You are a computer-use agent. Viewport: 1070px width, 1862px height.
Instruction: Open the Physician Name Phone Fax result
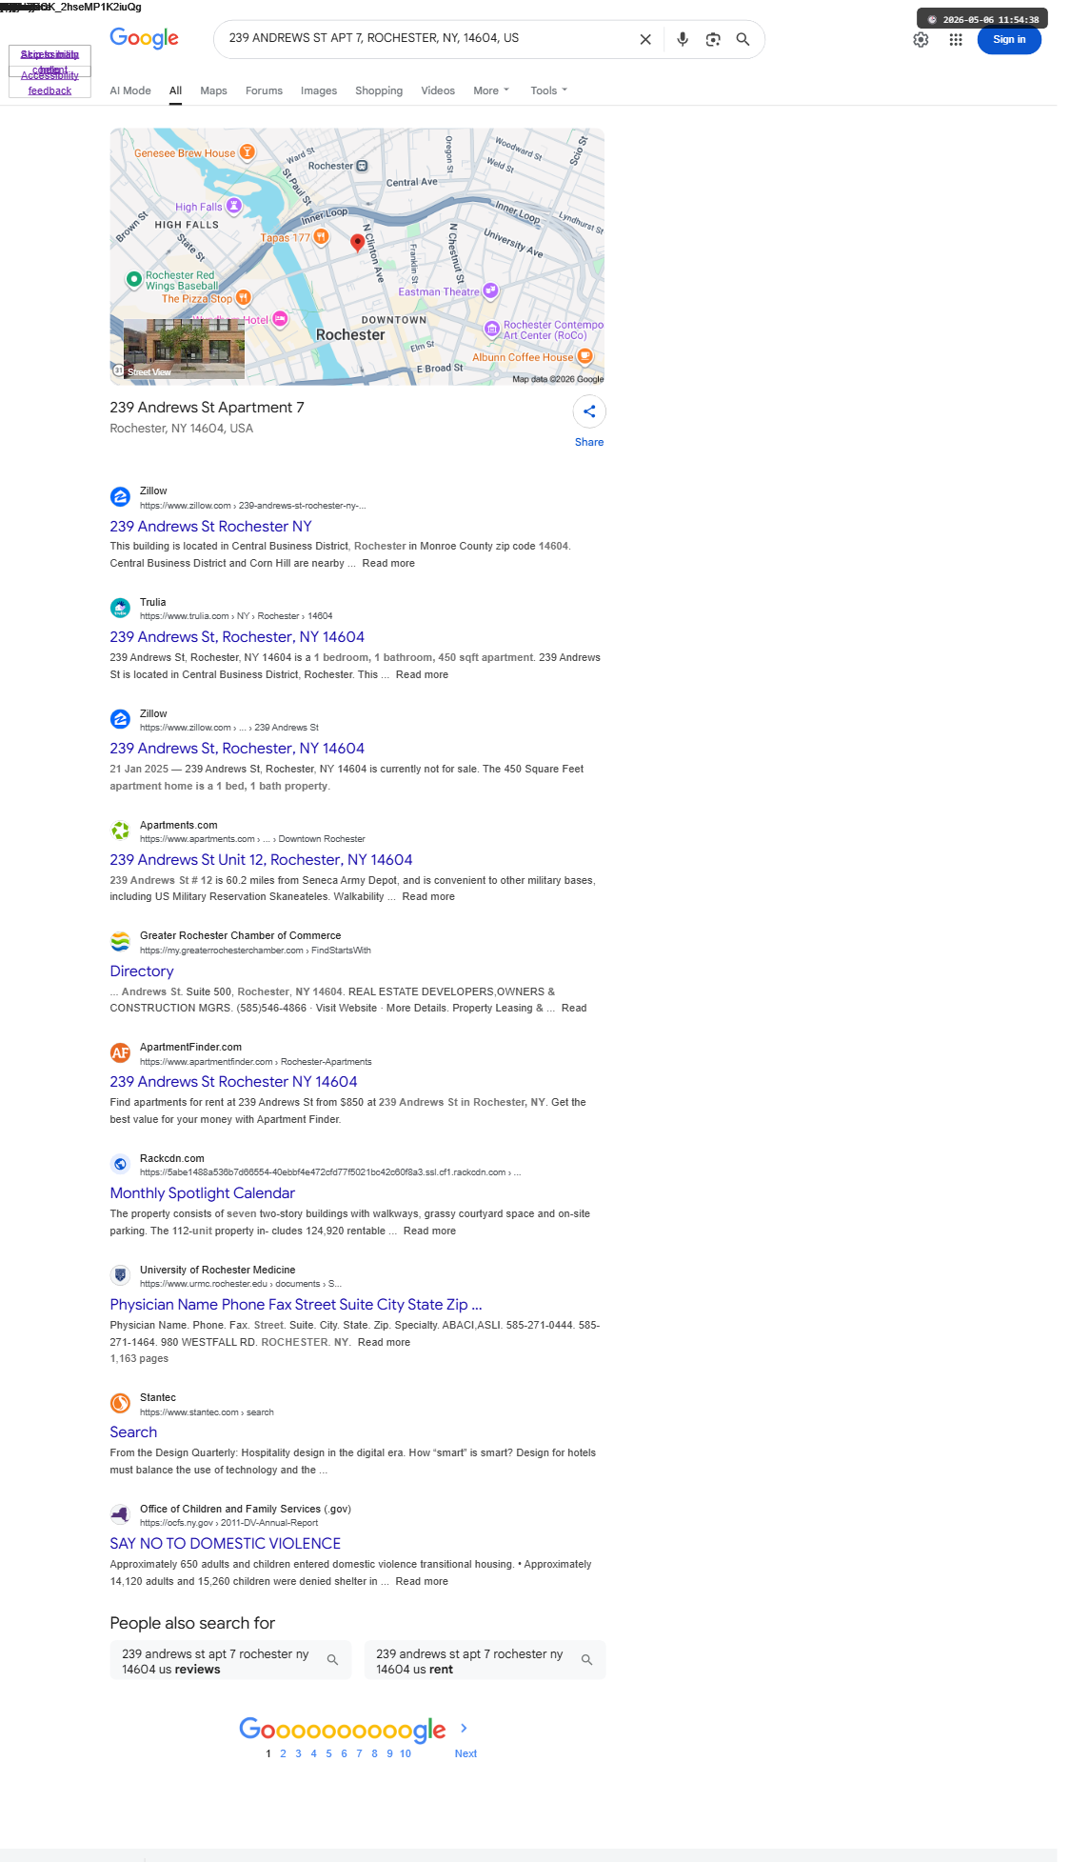click(296, 1305)
